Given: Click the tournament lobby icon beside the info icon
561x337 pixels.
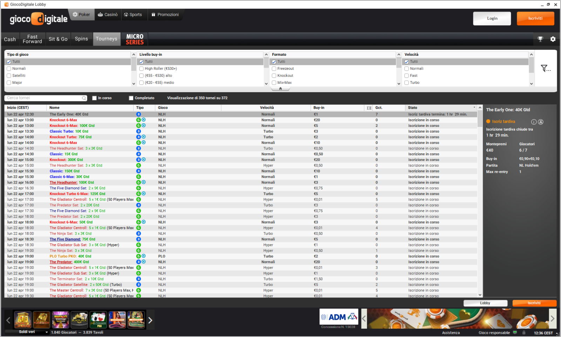Looking at the screenshot, I should point(541,122).
